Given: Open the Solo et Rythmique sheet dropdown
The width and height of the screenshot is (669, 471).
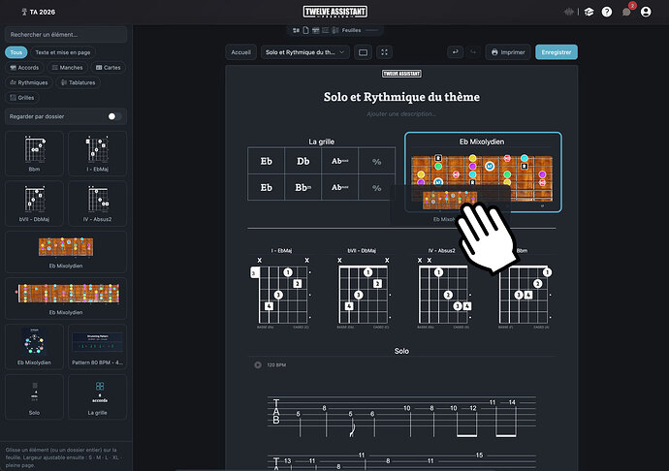Looking at the screenshot, I should [x=305, y=52].
